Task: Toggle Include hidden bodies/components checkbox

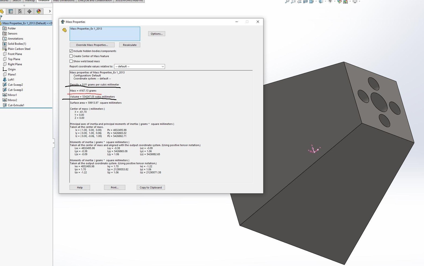Action: 71,51
